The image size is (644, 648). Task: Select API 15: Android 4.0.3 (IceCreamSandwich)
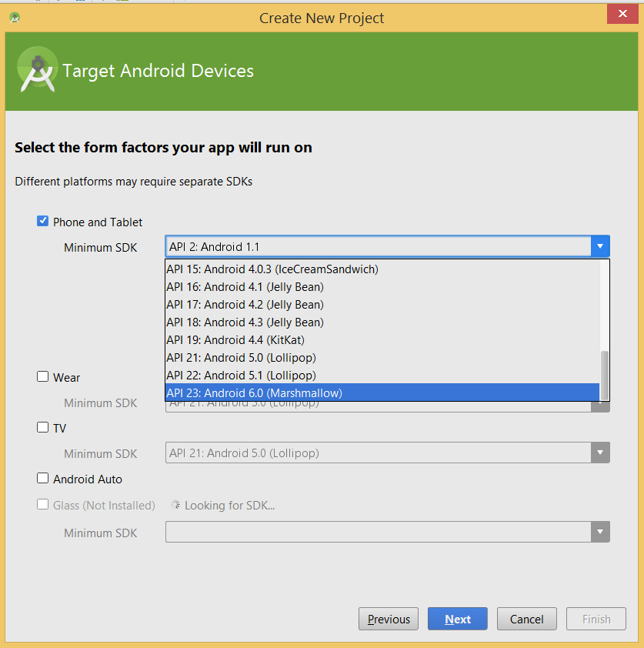coord(382,269)
